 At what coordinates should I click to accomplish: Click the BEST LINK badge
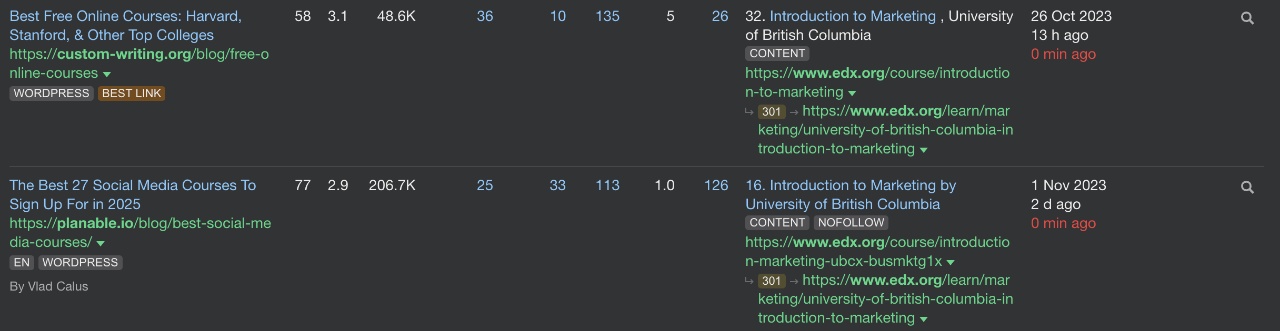point(131,93)
